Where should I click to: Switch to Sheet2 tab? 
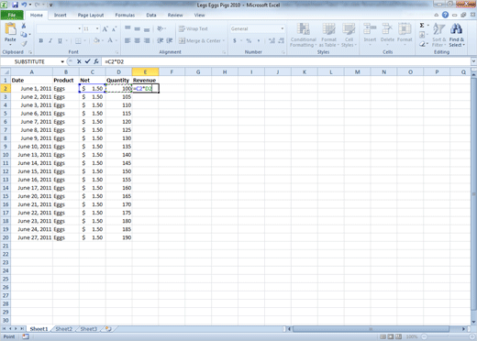click(64, 329)
